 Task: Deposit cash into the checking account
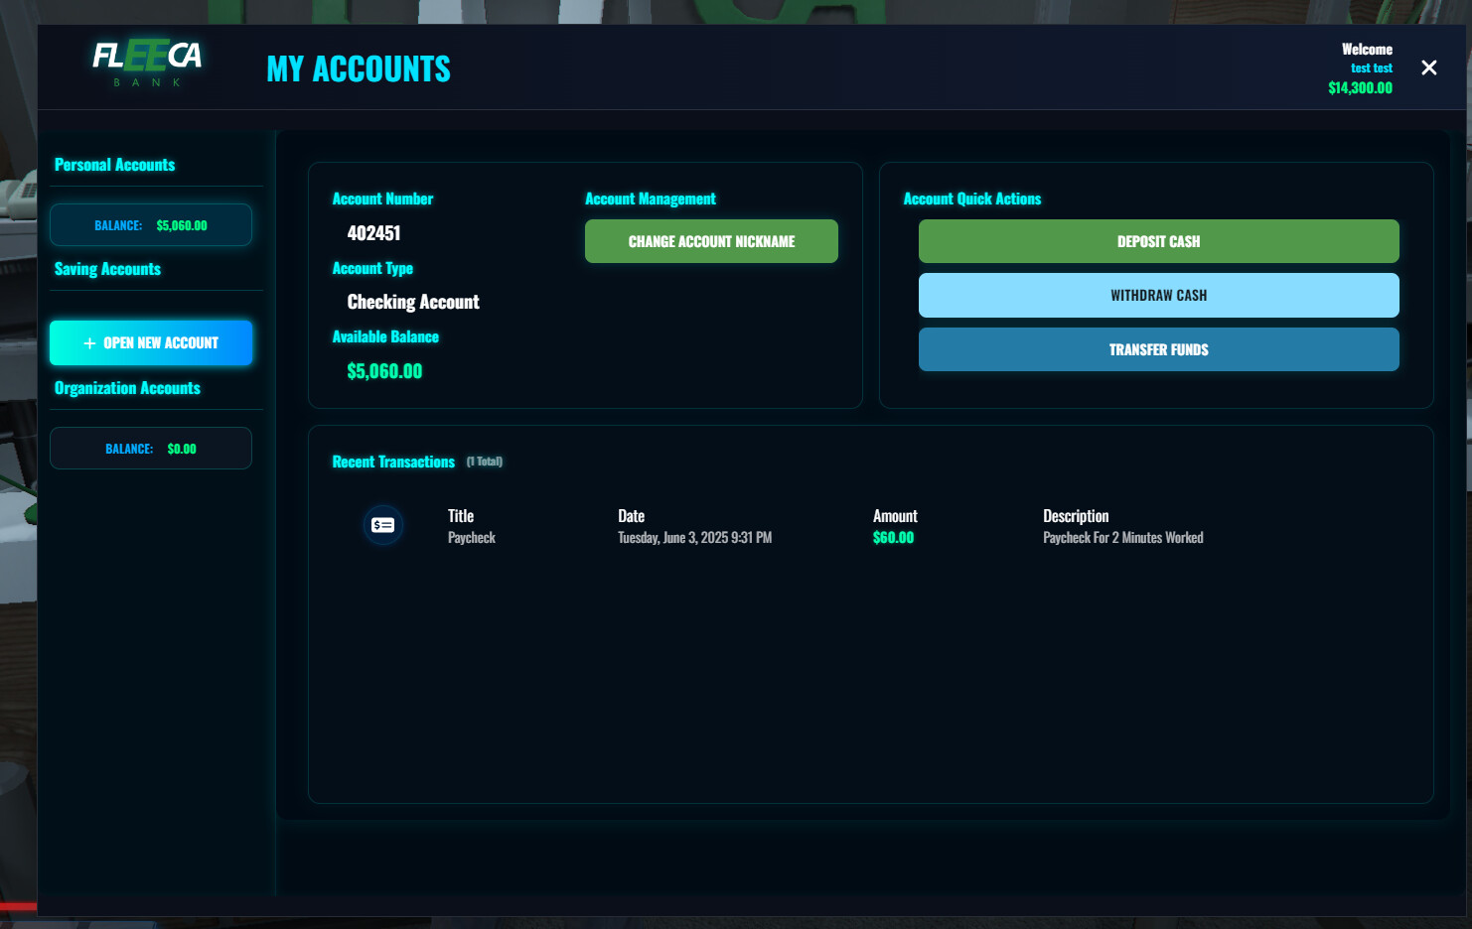pos(1158,241)
